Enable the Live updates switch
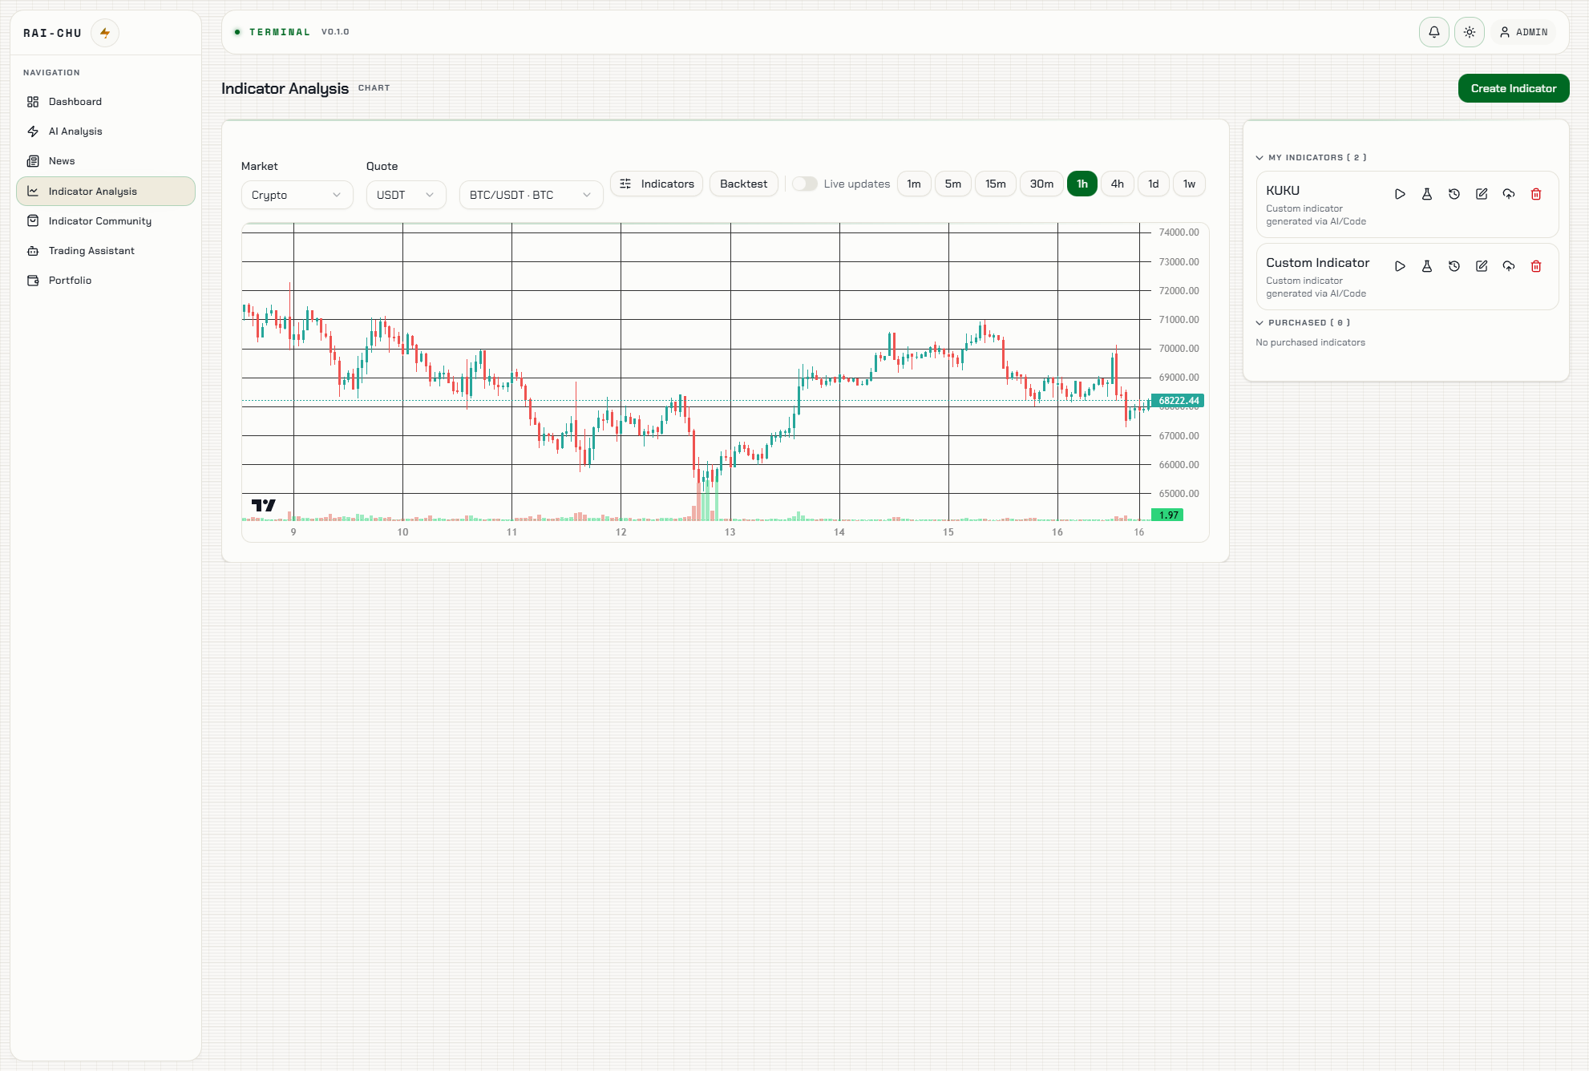The image size is (1589, 1071). coord(804,184)
